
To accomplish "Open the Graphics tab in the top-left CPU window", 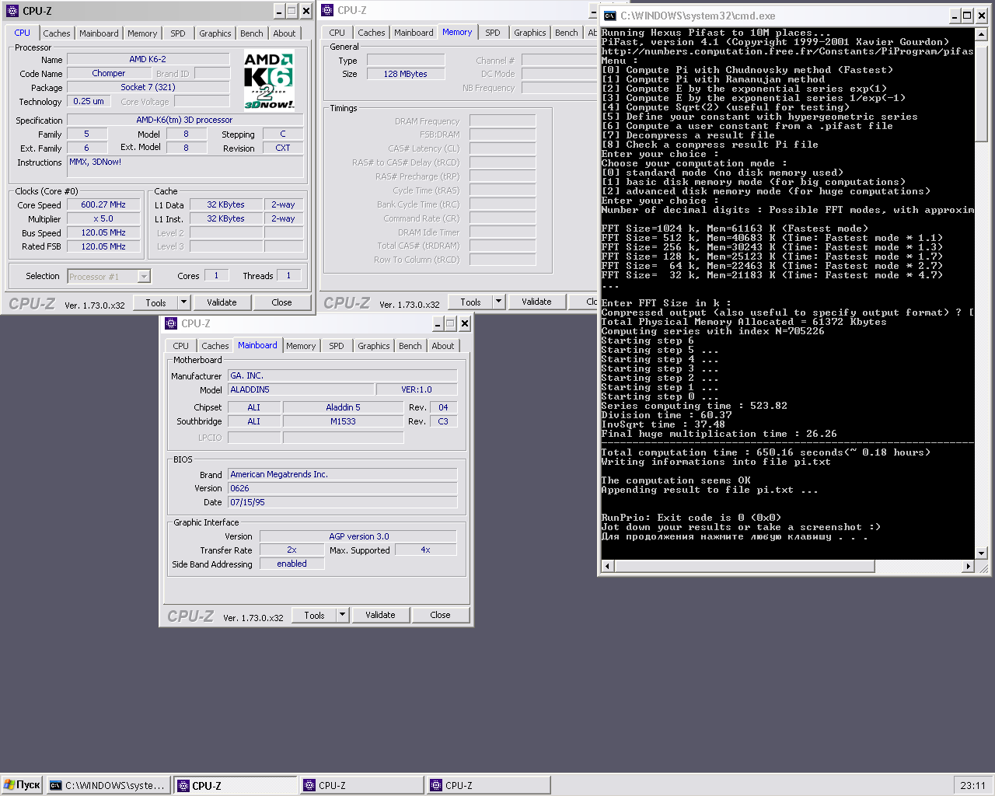I will tap(215, 33).
